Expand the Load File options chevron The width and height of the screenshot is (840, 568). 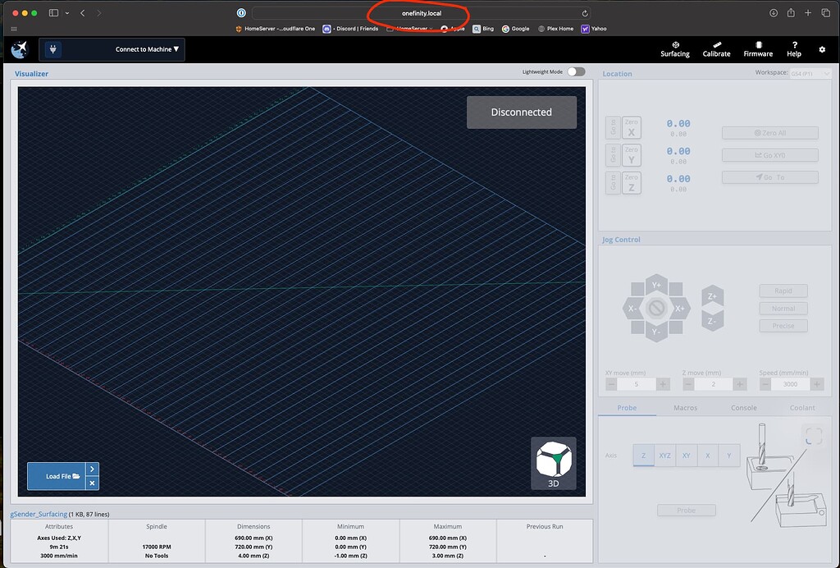pos(92,470)
